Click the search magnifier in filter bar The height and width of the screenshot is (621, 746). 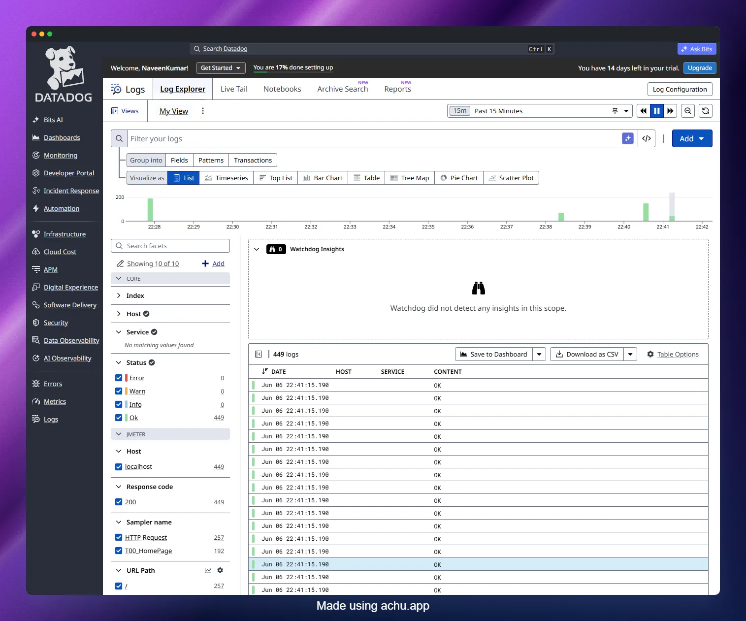tap(119, 138)
